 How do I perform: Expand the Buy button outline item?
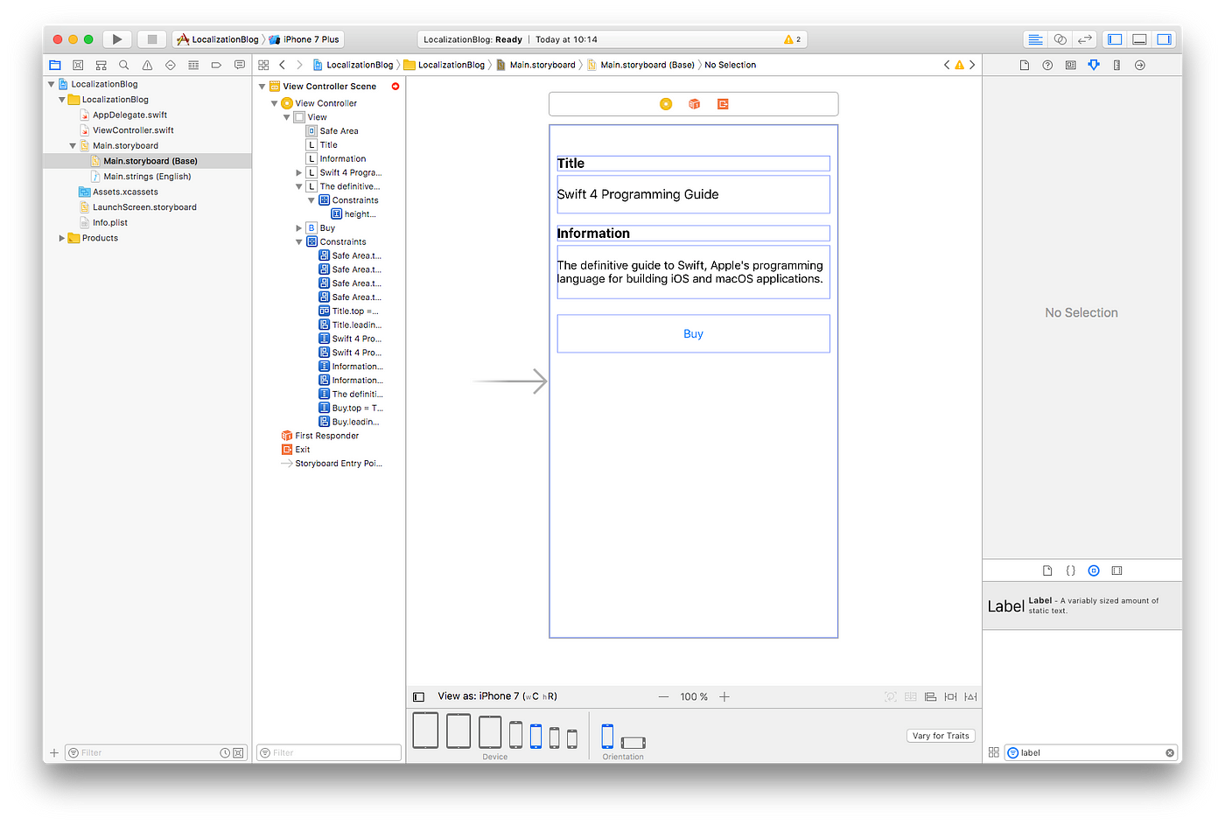[298, 228]
